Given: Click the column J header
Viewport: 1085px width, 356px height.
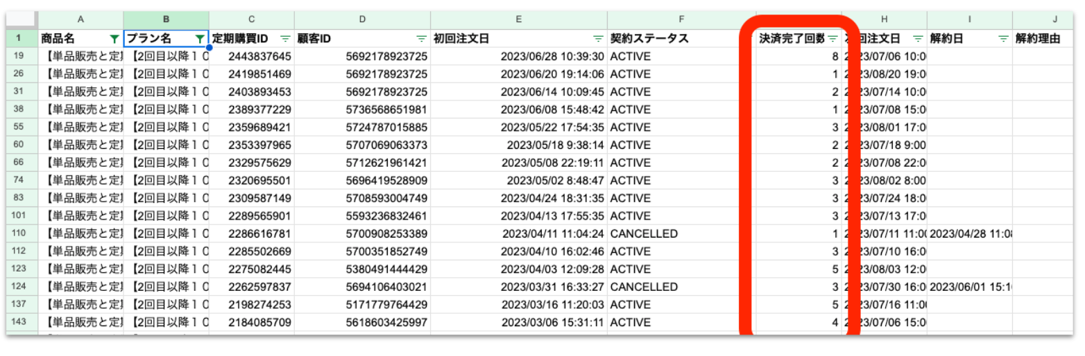Looking at the screenshot, I should coord(1048,19).
